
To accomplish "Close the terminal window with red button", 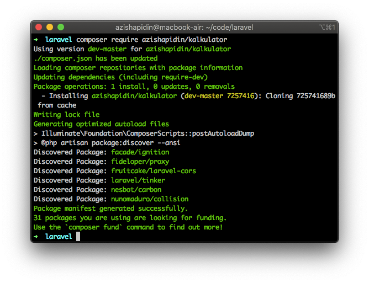I will click(39, 27).
